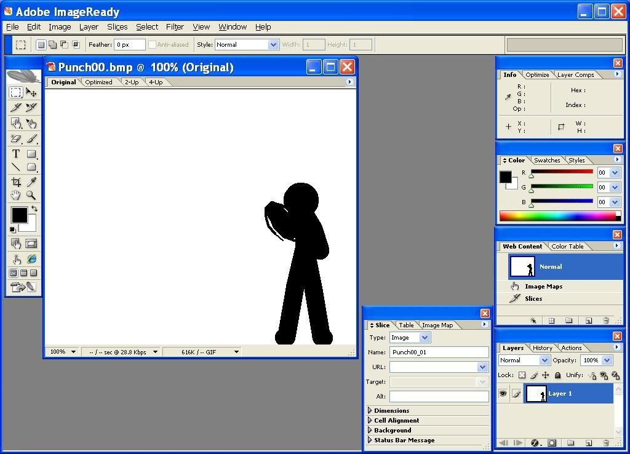The image size is (630, 454).
Task: Open the Swatches tab
Action: 546,160
